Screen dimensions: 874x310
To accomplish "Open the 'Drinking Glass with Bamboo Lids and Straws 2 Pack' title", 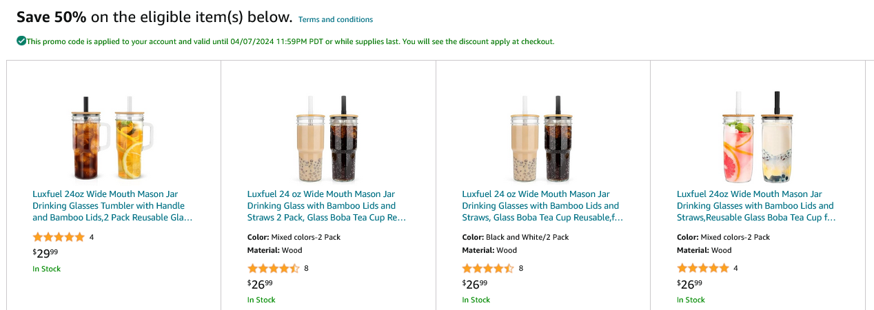I will [x=327, y=206].
